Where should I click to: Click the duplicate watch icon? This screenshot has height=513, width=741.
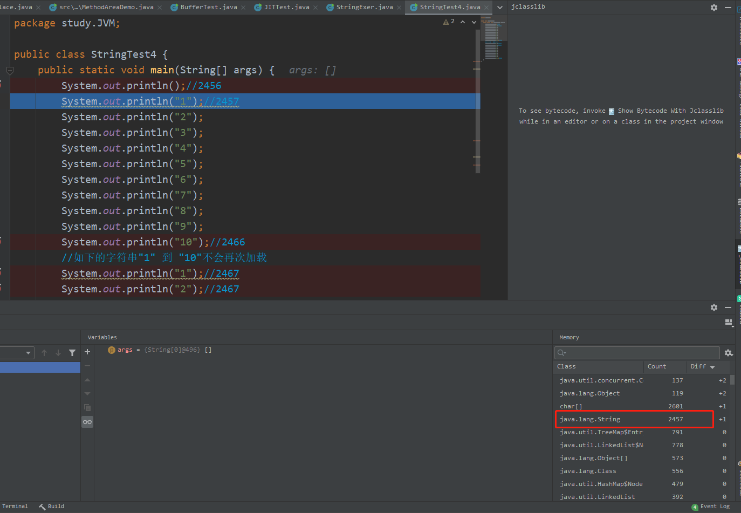click(87, 407)
